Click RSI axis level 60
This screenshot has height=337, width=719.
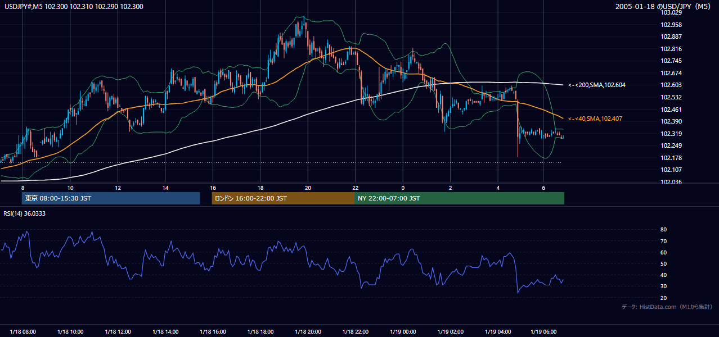[x=663, y=252]
